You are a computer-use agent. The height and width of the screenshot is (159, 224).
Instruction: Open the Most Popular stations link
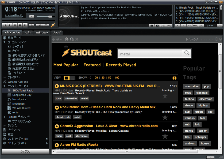pos(66,65)
